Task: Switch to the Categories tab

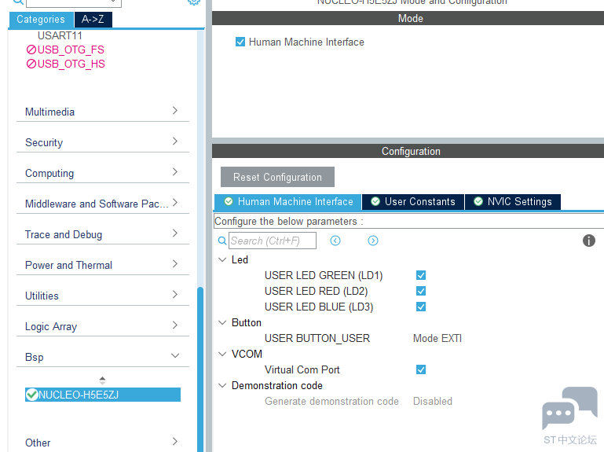Action: click(41, 20)
